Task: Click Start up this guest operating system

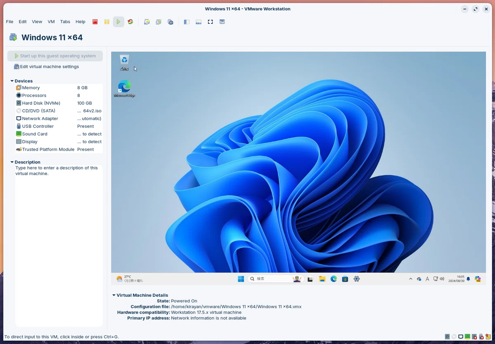Action: (x=55, y=56)
